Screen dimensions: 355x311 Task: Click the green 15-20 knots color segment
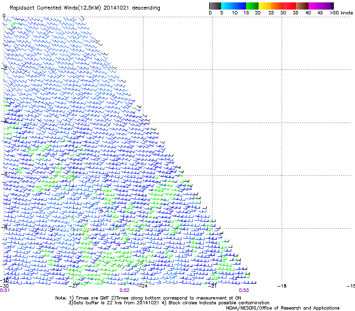(x=252, y=6)
